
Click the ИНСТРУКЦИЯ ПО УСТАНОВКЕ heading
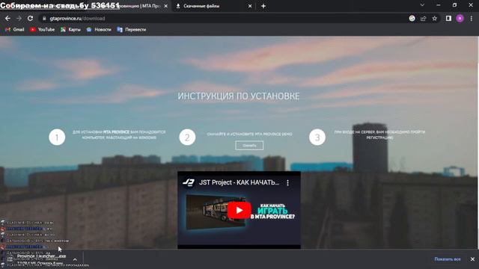pos(239,96)
